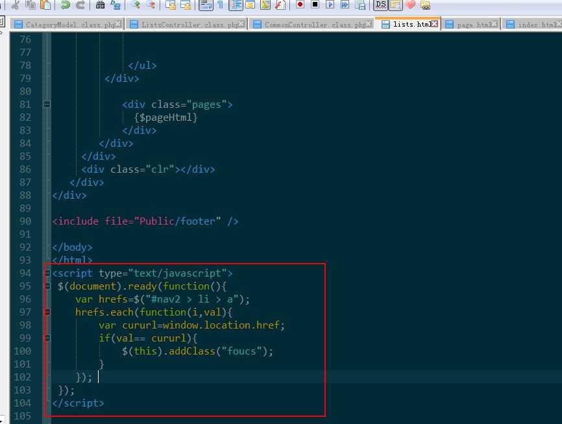Viewport: 562px width, 424px height.
Task: Play back the recorded macro
Action: pyautogui.click(x=330, y=5)
